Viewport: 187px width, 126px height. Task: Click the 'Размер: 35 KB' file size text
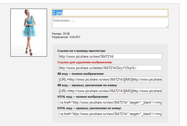(x=61, y=34)
